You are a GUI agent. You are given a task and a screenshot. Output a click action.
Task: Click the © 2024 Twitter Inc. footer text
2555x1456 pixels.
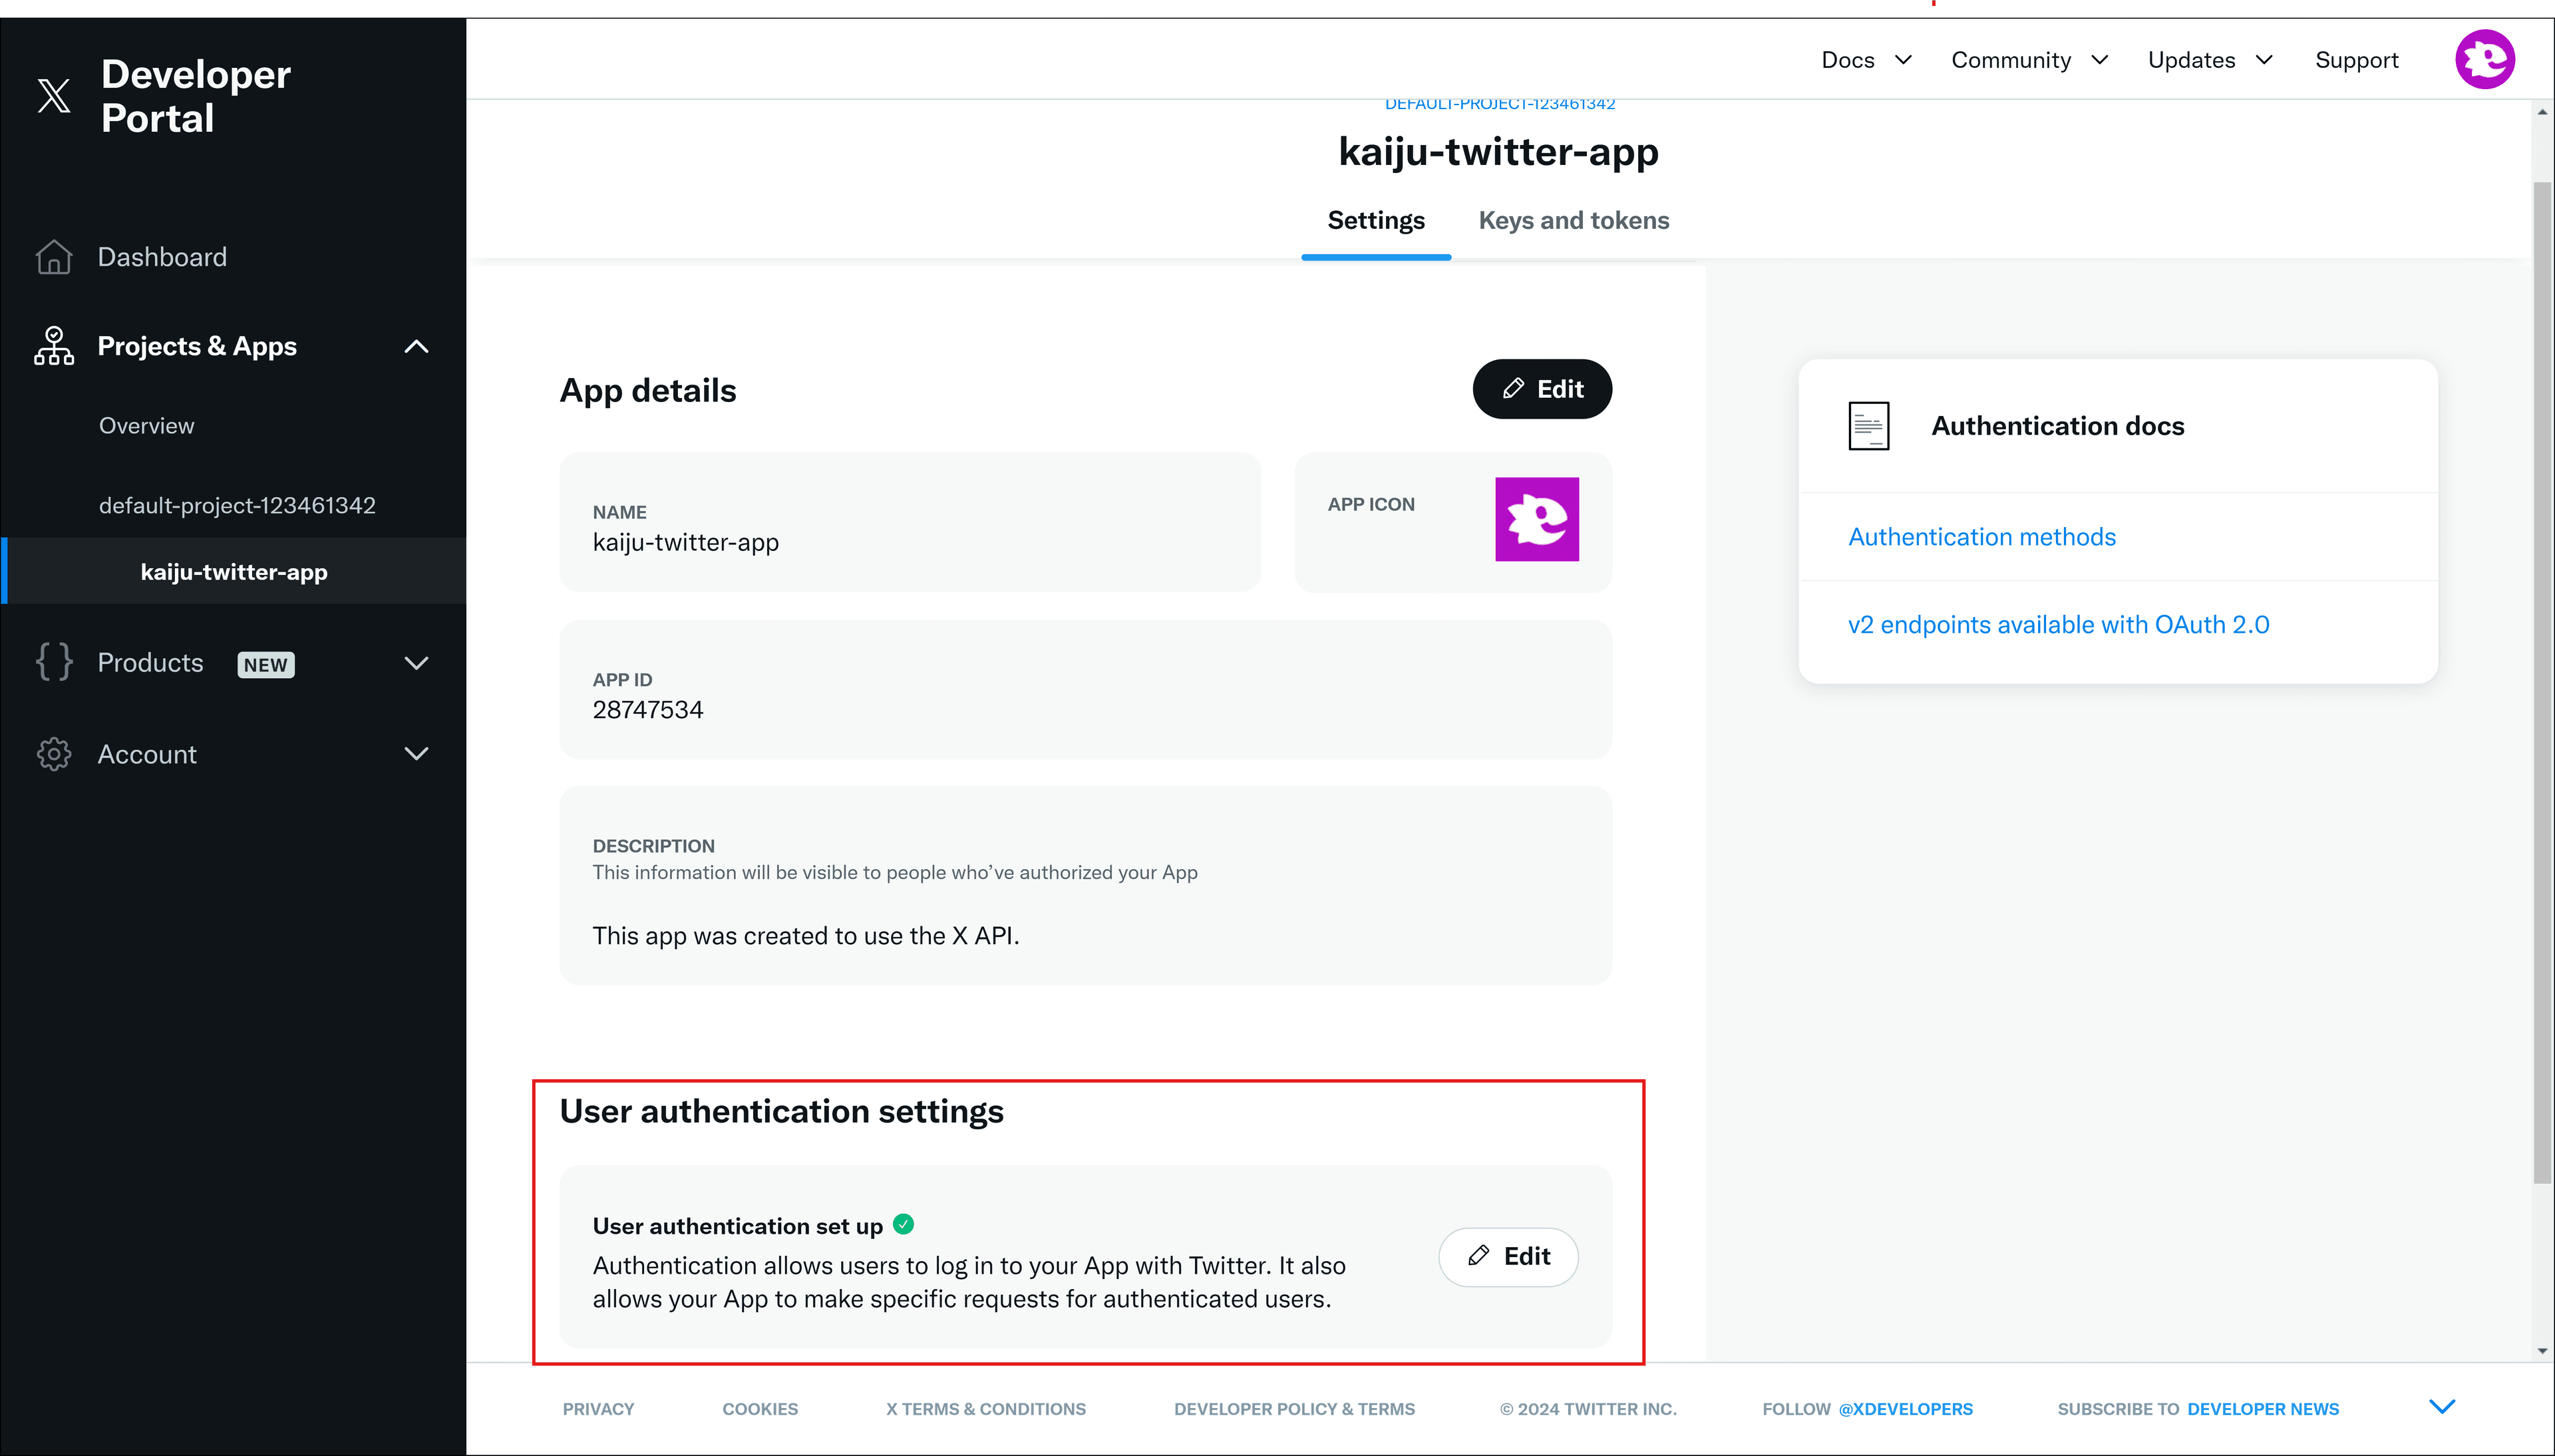[x=1588, y=1409]
